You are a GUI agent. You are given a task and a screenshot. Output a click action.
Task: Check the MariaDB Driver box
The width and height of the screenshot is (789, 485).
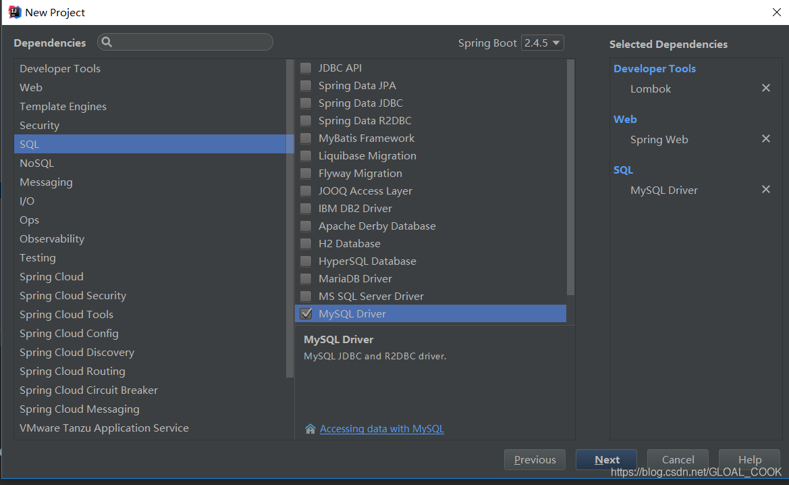(x=306, y=278)
